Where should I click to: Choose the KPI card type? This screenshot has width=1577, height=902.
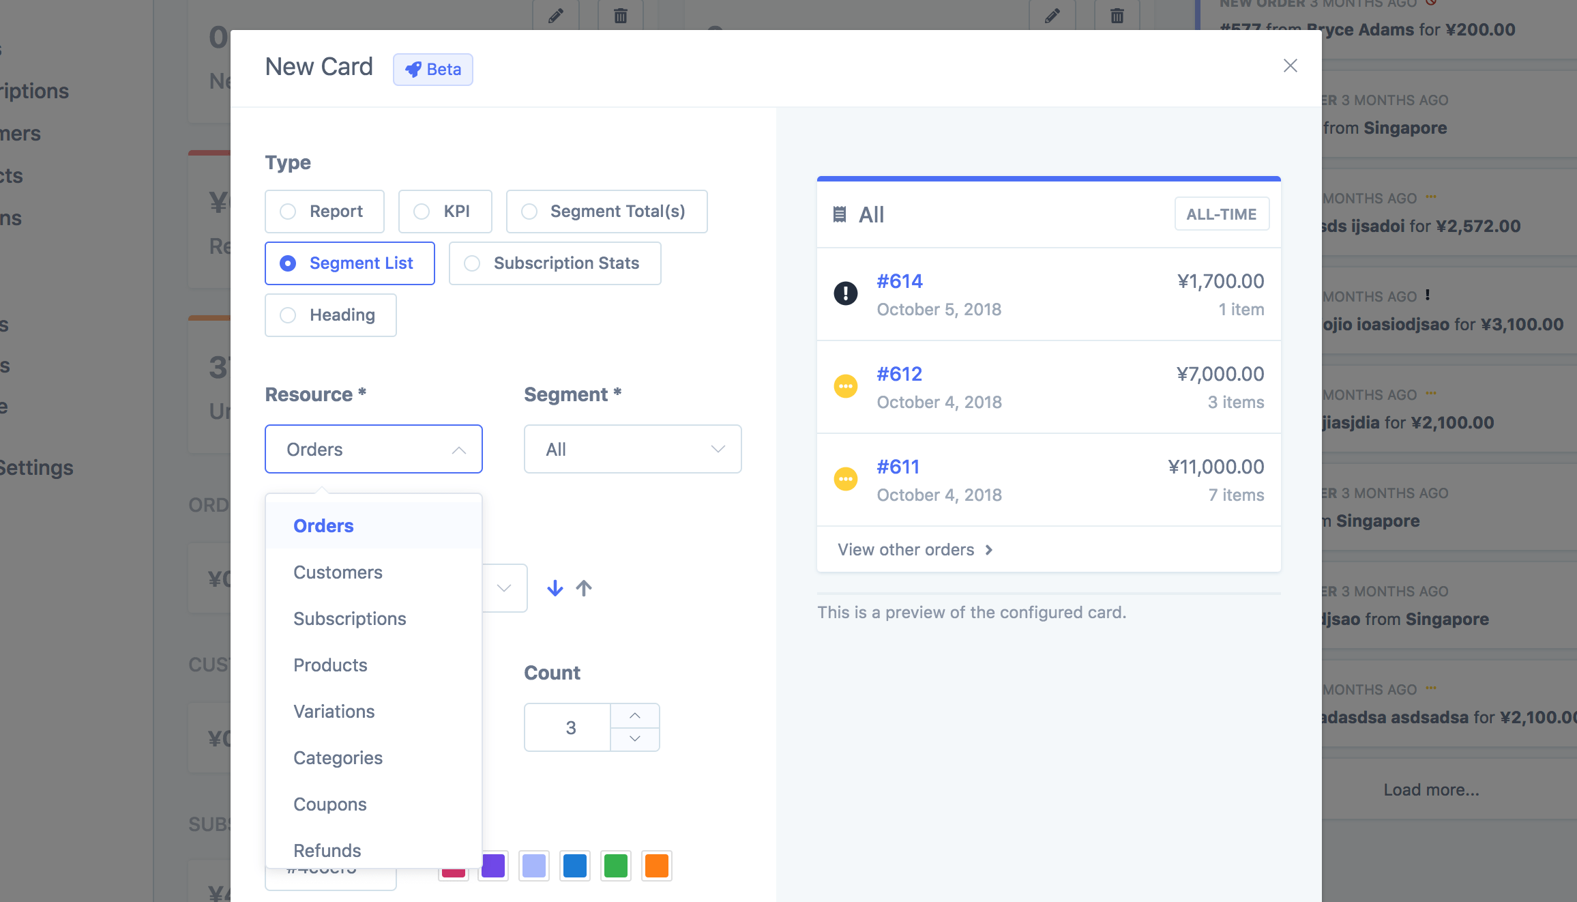445,212
